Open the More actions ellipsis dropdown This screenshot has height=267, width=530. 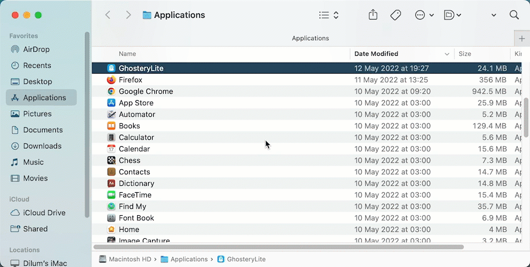click(424, 15)
